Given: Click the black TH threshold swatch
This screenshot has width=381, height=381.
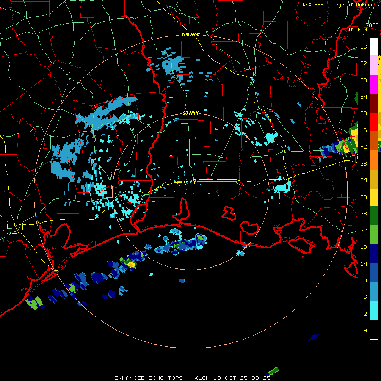Looking at the screenshot, I should pos(374,329).
